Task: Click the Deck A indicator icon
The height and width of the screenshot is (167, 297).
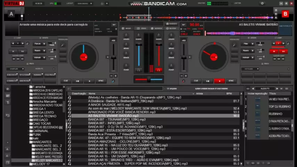Action: (11, 14)
